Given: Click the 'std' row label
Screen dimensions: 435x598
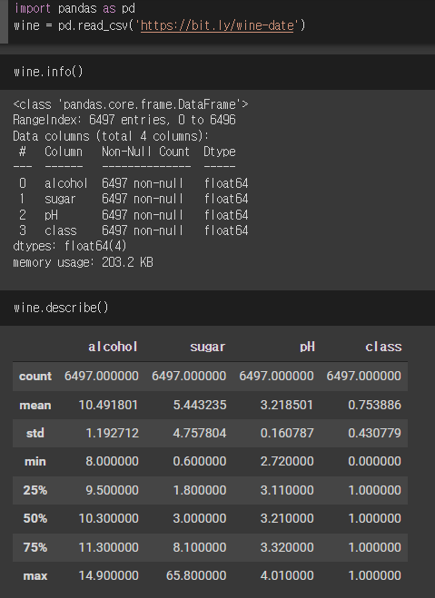Looking at the screenshot, I should [x=35, y=433].
